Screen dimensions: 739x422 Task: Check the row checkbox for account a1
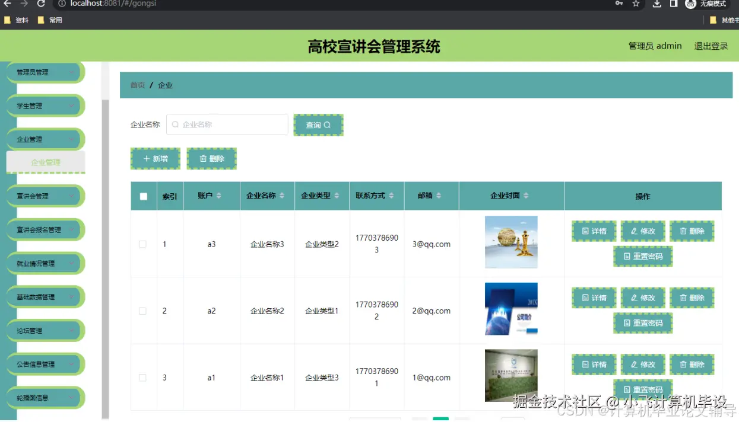[x=143, y=378]
